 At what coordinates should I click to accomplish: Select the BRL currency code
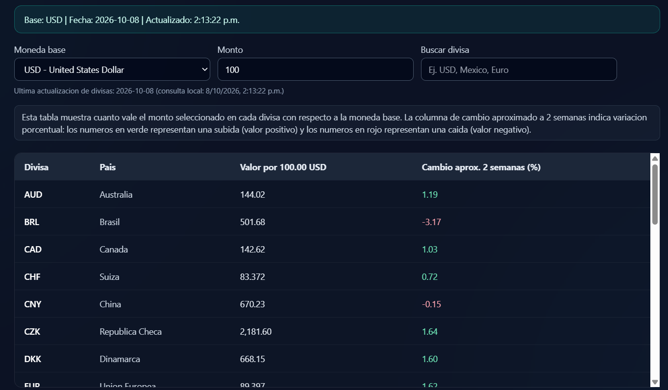pyautogui.click(x=32, y=222)
